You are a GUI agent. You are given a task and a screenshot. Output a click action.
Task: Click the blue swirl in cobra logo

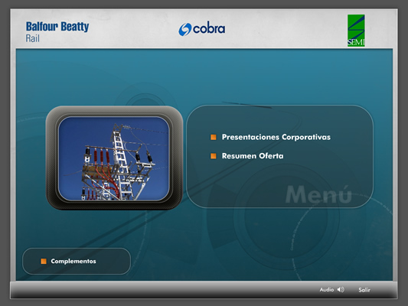184,29
